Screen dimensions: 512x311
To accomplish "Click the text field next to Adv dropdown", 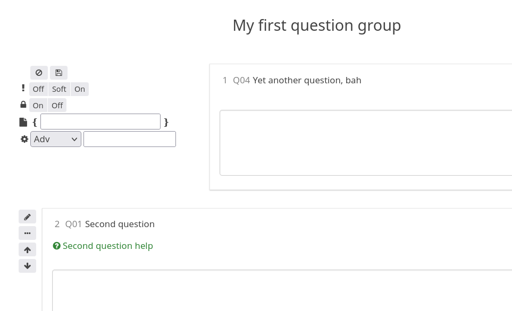I will [x=130, y=139].
